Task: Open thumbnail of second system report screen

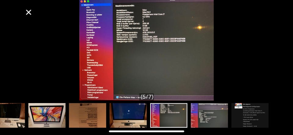Action: coord(209,115)
